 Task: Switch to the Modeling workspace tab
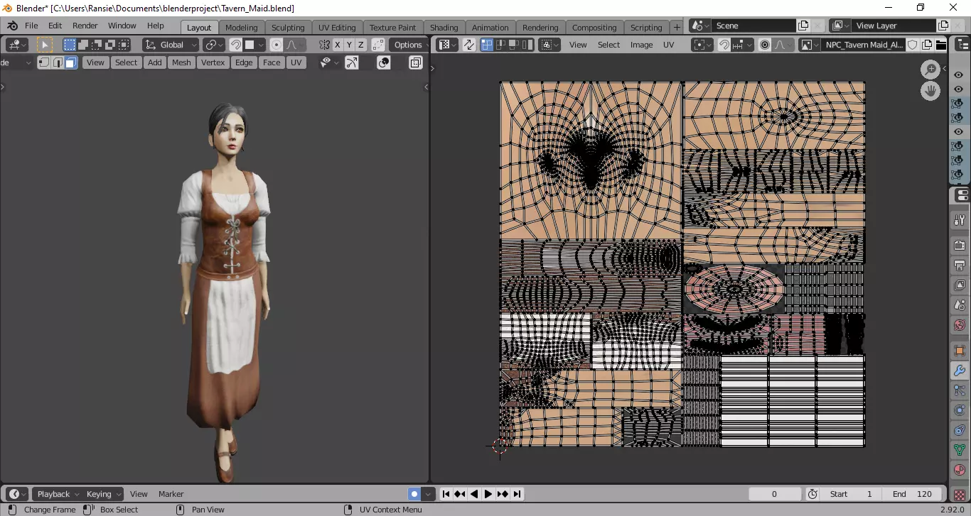point(242,27)
